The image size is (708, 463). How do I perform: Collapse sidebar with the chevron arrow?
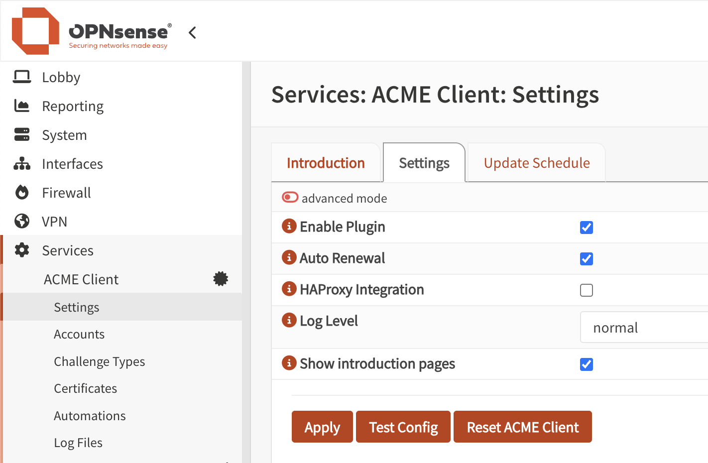pos(193,33)
